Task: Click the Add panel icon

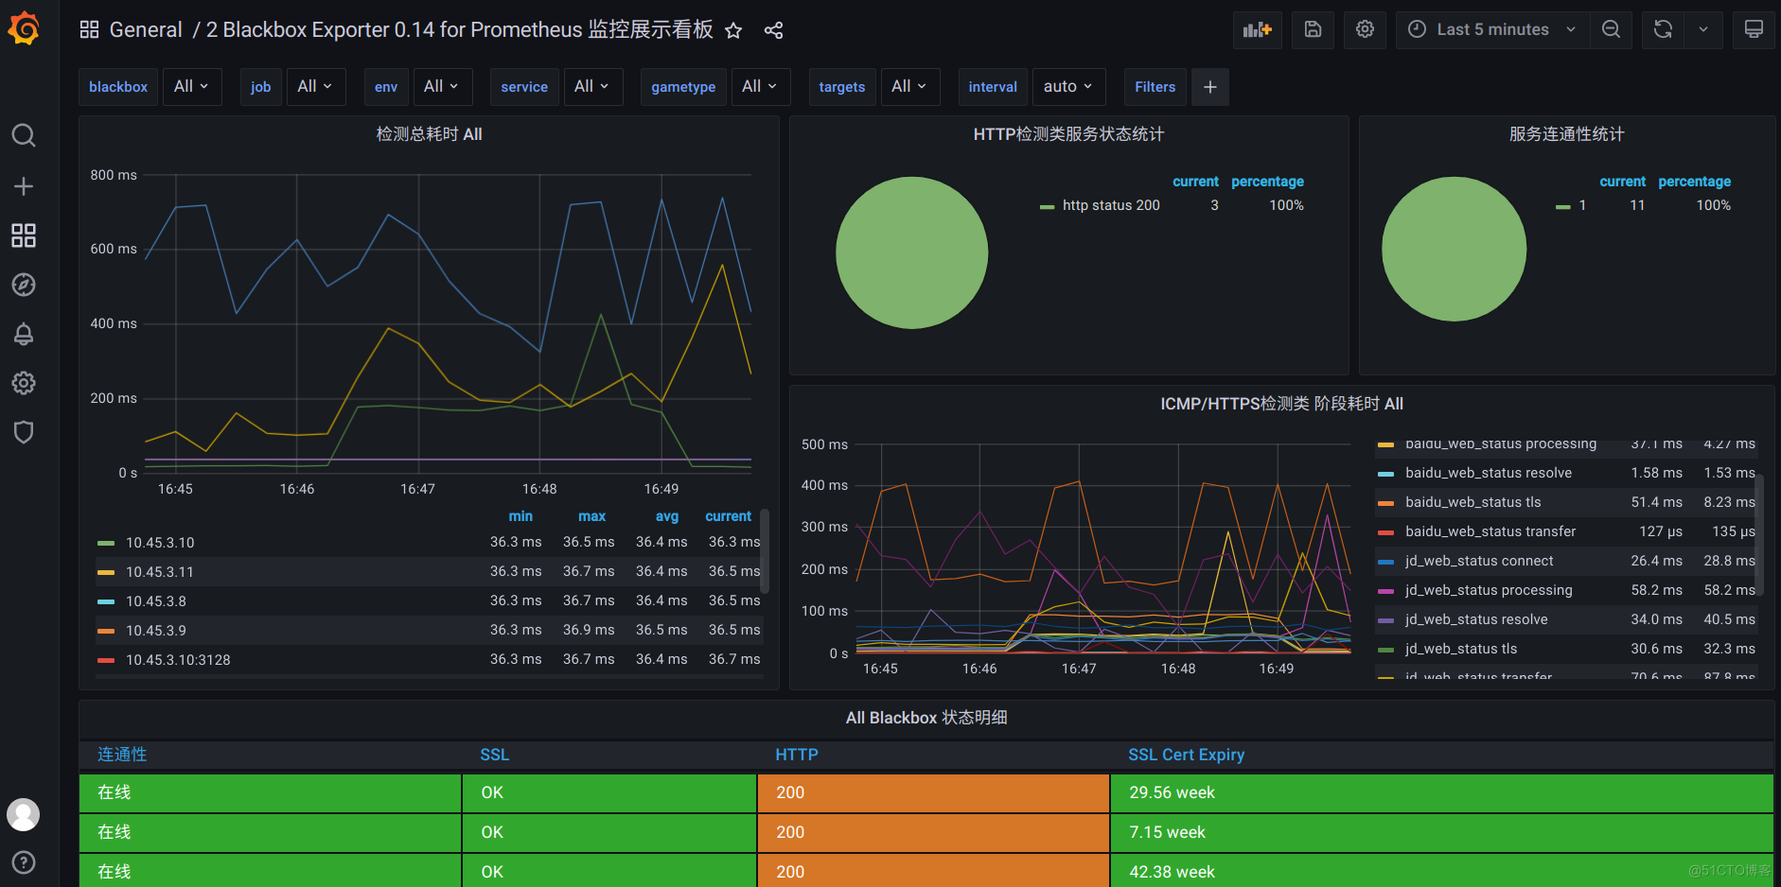Action: [x=1258, y=30]
